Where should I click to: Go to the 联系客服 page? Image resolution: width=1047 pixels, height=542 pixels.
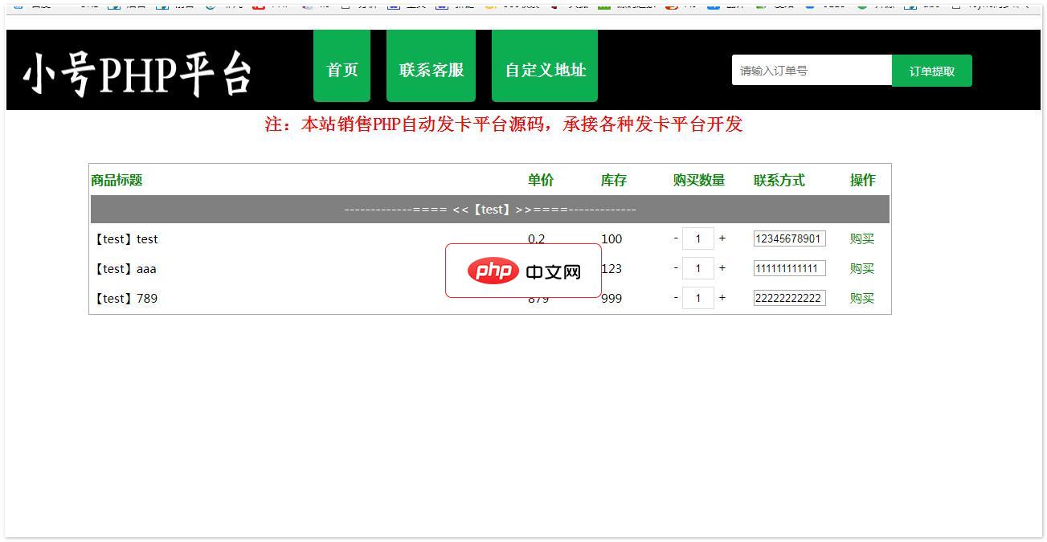pos(431,70)
